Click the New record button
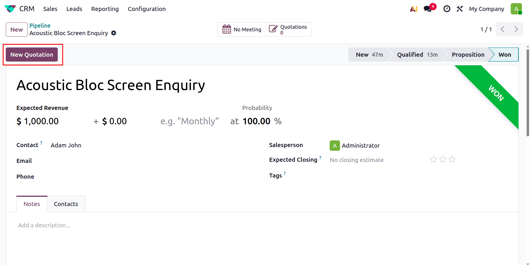 (17, 29)
